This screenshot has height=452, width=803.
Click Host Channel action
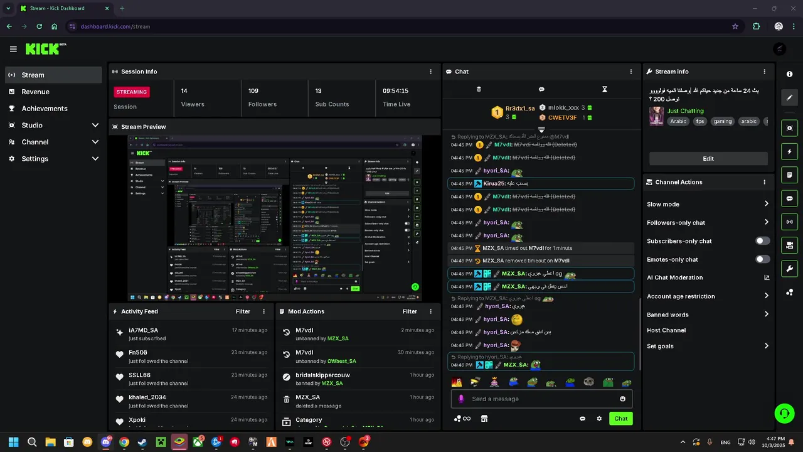tap(666, 330)
